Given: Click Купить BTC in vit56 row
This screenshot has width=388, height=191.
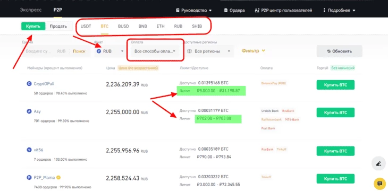Looking at the screenshot, I should 335,151.
